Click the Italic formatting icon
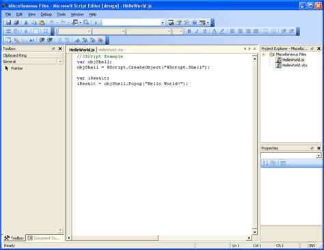The image size is (324, 250). point(197,31)
